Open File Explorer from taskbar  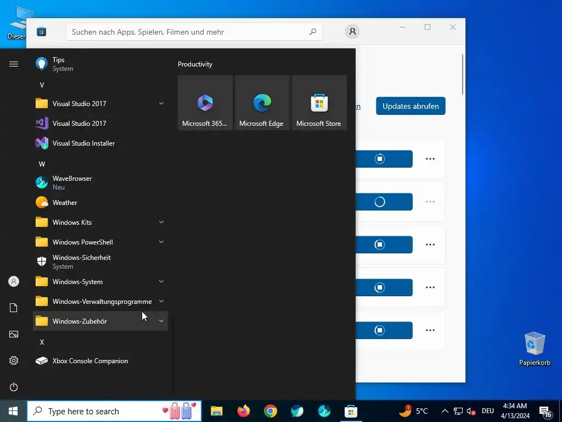click(x=216, y=411)
